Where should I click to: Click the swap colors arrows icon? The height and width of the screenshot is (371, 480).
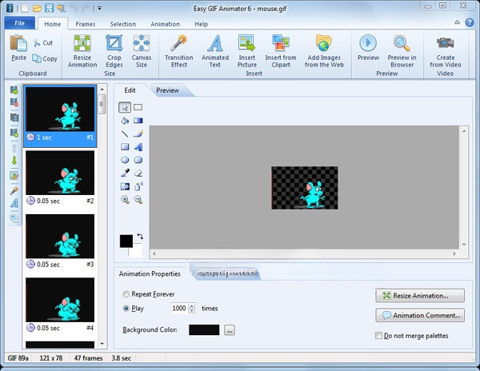pyautogui.click(x=140, y=236)
